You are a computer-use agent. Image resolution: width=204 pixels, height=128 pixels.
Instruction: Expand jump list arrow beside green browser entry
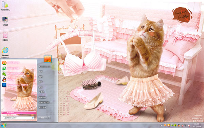tap(34, 68)
